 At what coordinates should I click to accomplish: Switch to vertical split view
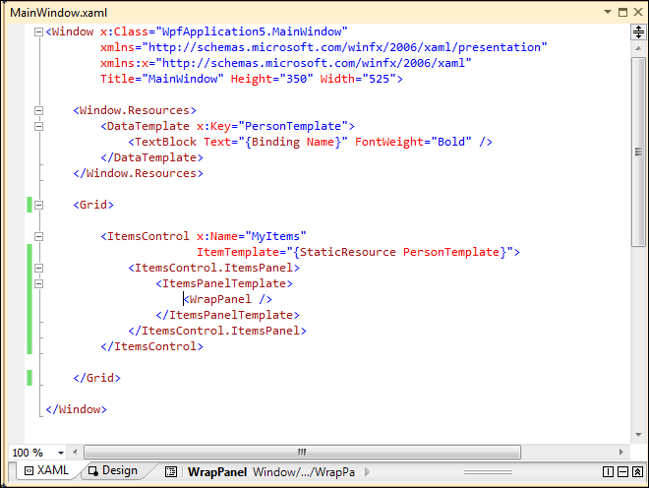[608, 472]
